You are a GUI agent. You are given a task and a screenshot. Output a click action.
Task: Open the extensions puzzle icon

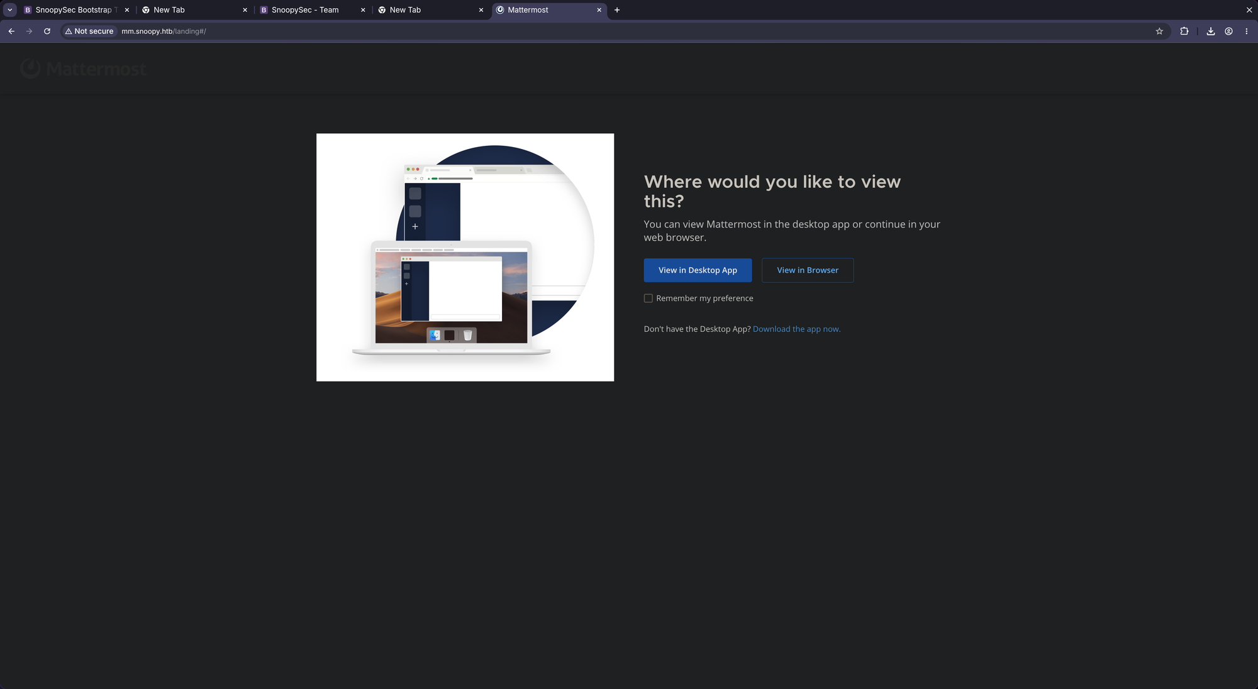(1184, 31)
